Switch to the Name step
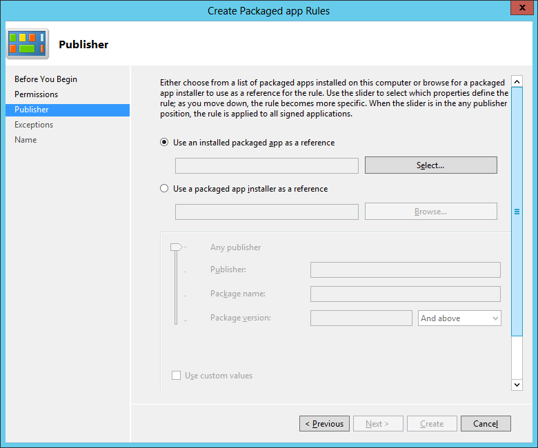538x448 pixels. pyautogui.click(x=26, y=140)
